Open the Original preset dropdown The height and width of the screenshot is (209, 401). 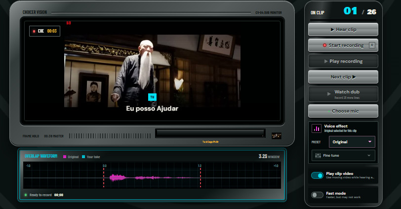click(352, 142)
